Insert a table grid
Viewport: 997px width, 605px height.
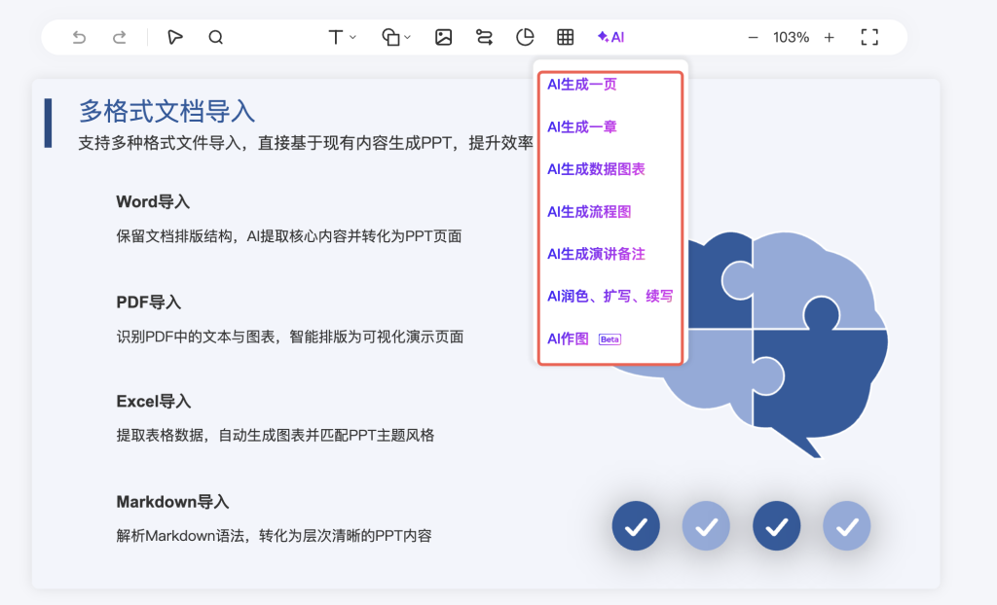[x=565, y=38]
